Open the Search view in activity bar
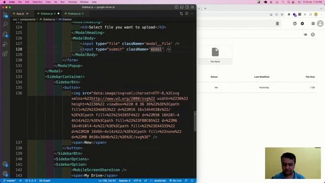This screenshot has width=325, height=183. pyautogui.click(x=5, y=24)
